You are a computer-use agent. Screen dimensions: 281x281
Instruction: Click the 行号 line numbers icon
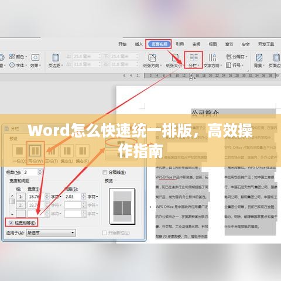click(x=228, y=65)
